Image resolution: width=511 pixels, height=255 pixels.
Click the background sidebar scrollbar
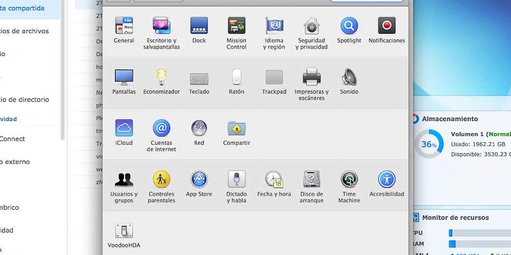tap(63, 70)
